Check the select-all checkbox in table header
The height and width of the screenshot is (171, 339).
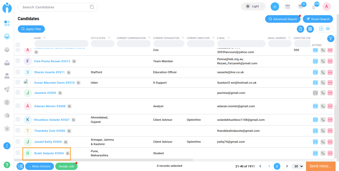click(18, 44)
